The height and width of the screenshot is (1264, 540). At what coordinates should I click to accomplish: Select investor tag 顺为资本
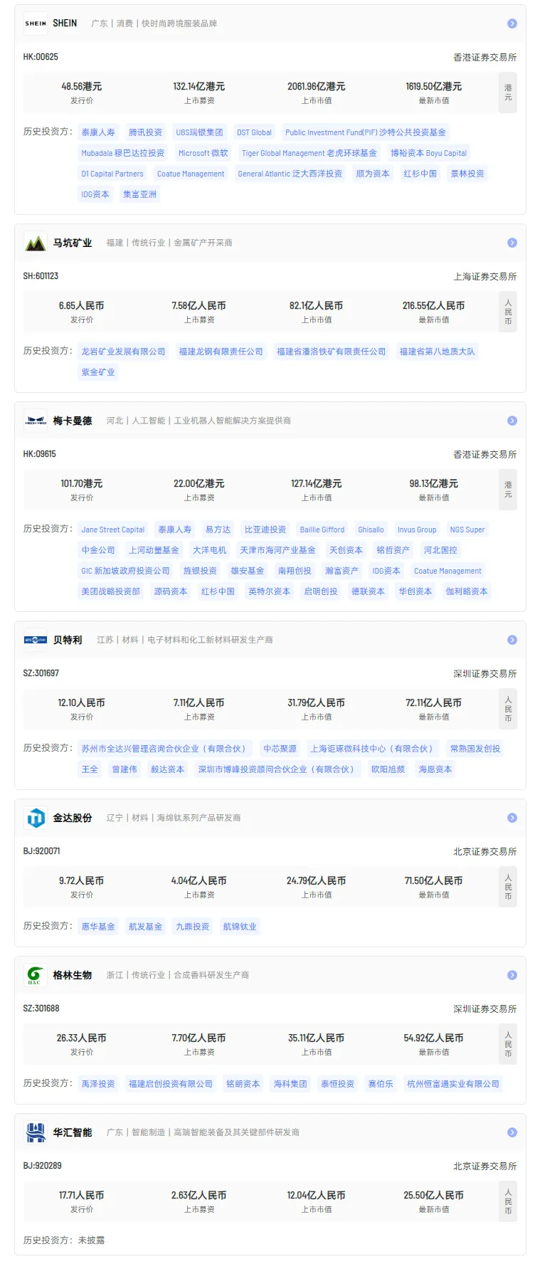point(373,174)
